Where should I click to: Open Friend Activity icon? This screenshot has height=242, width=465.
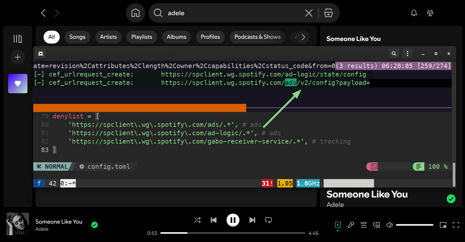pos(430,13)
